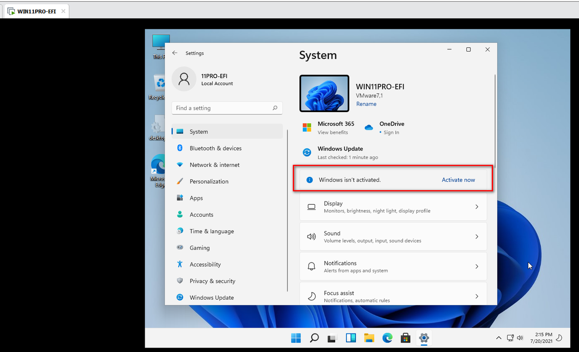This screenshot has height=352, width=579.
Task: Click the Windows Update sidebar icon
Action: click(x=180, y=297)
